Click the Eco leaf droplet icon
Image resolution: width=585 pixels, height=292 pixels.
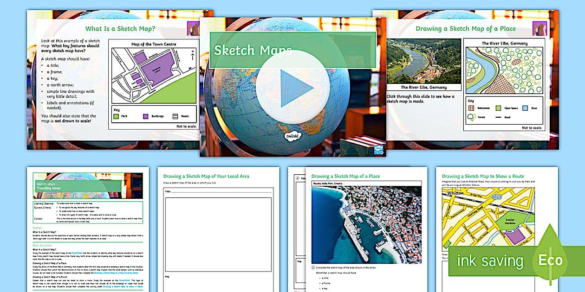pos(550,254)
